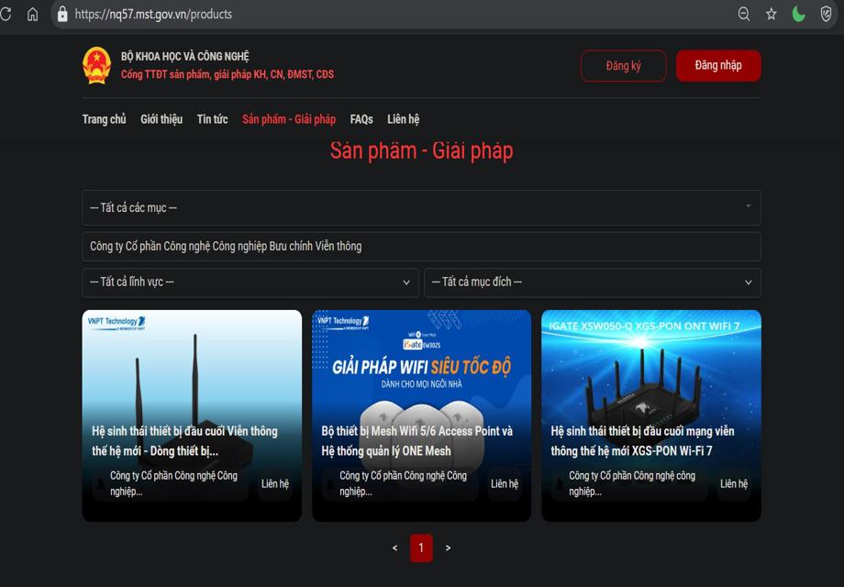Open the FAQs menu item

[361, 119]
